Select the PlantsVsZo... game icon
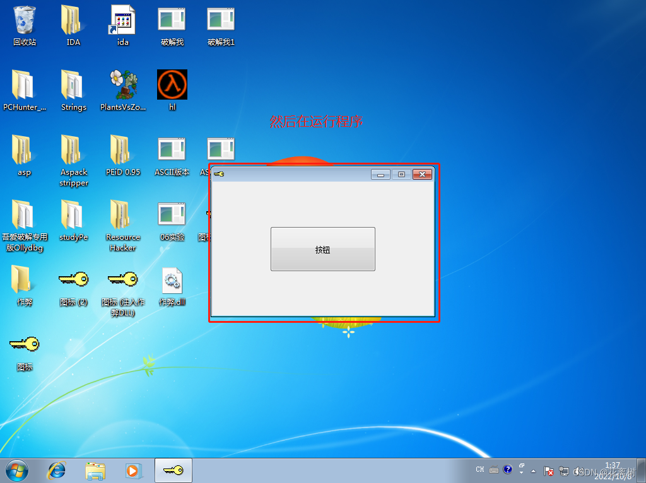This screenshot has height=483, width=646. tap(123, 90)
